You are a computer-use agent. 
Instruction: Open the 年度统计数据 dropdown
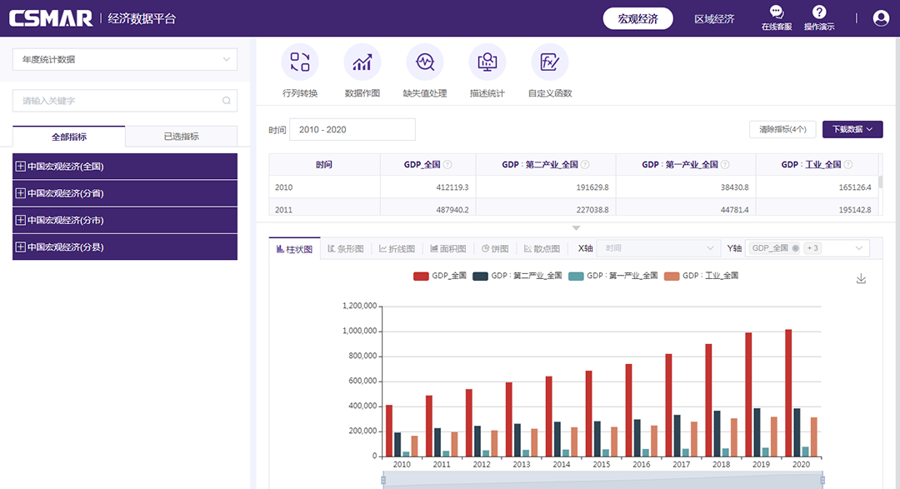pos(125,60)
